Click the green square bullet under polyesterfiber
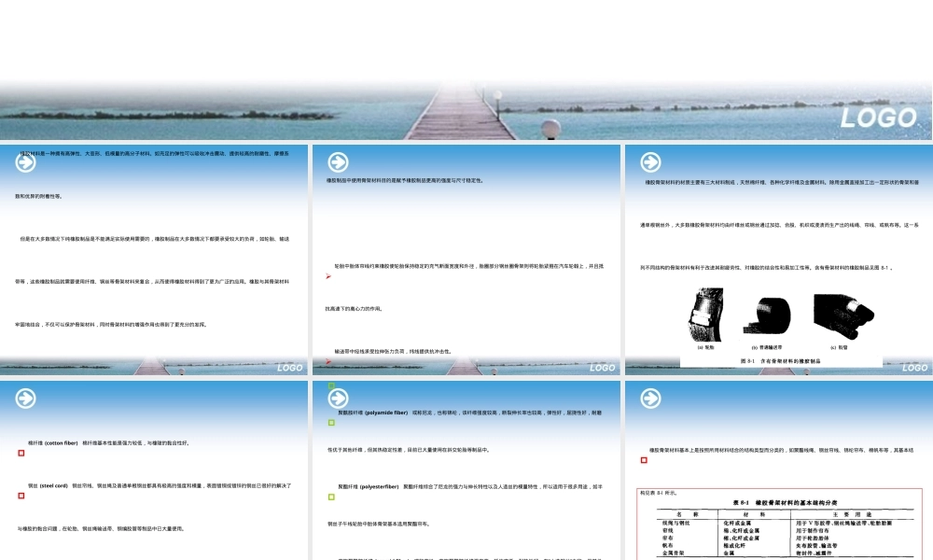This screenshot has height=560, width=933. click(x=331, y=497)
